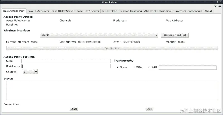Image resolution: width=223 pixels, height=115 pixels.
Task: Start the fake access point
Action: tap(74, 109)
